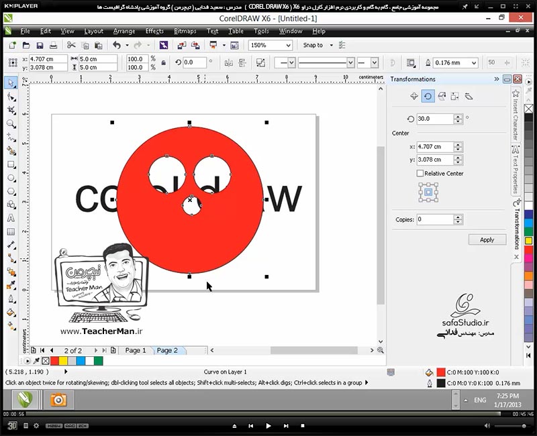Collapse Transformations docker with double chevron
Image resolution: width=537 pixels, height=436 pixels.
click(497, 79)
